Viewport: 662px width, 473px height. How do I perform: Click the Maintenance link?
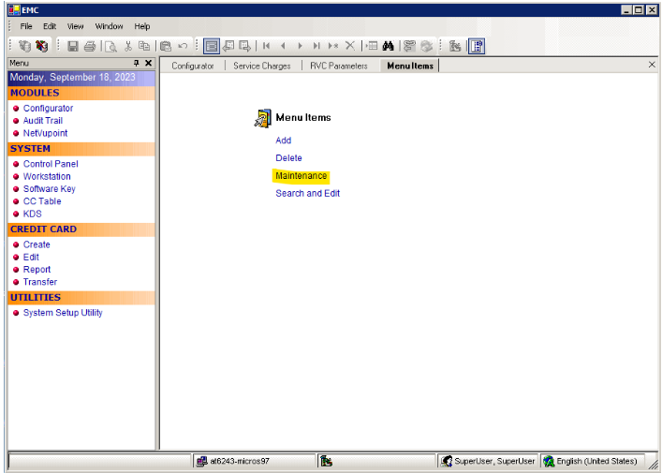click(301, 176)
